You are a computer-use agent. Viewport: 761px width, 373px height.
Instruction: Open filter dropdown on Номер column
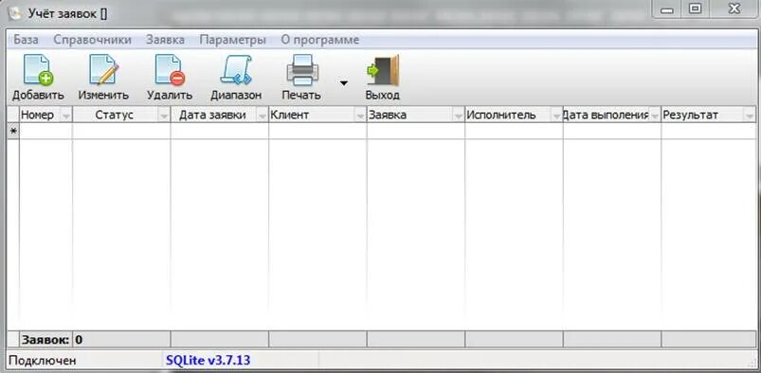tap(66, 115)
